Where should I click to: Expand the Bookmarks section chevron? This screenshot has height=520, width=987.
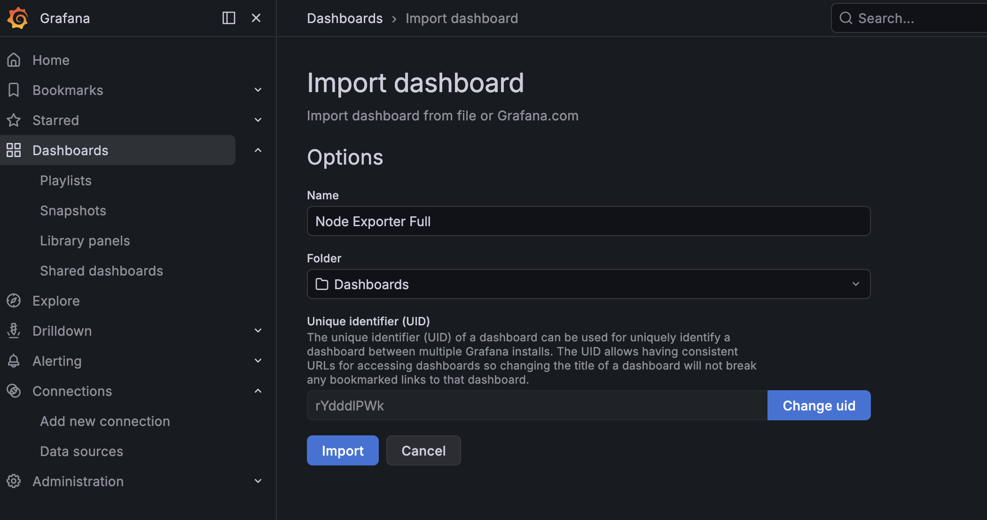coord(258,90)
